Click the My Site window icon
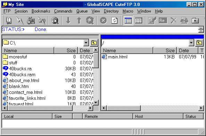This screenshot has width=206, height=136. [5, 4]
